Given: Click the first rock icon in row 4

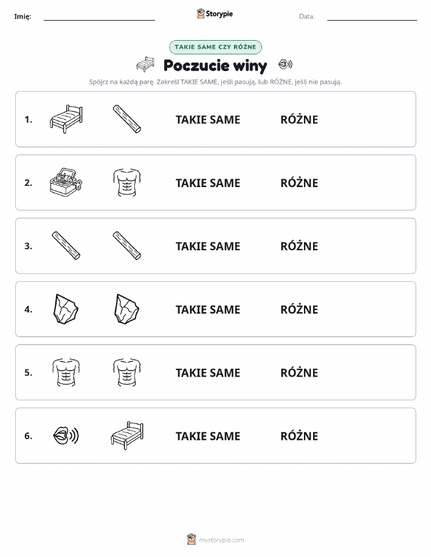Looking at the screenshot, I should click(x=66, y=309).
